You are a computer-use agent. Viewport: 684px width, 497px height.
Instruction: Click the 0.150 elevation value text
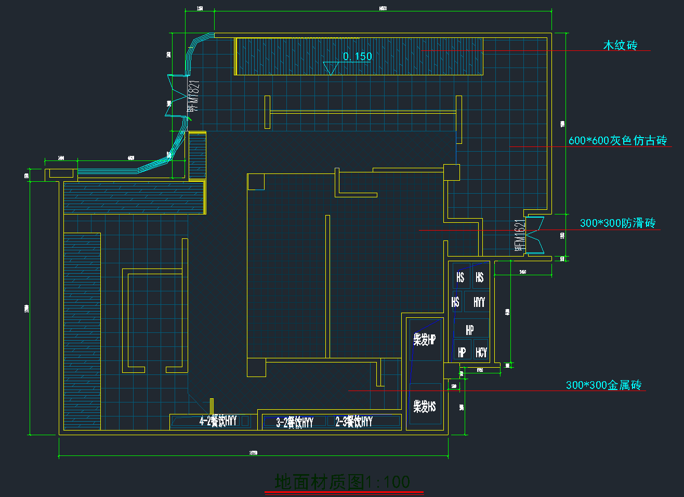(358, 56)
